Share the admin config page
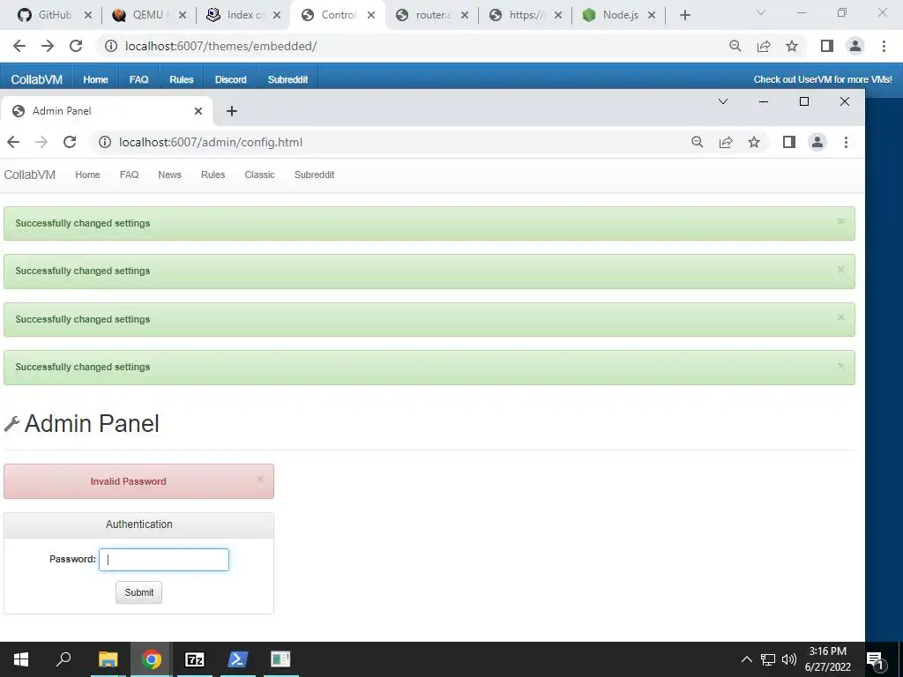This screenshot has width=903, height=677. 726,142
